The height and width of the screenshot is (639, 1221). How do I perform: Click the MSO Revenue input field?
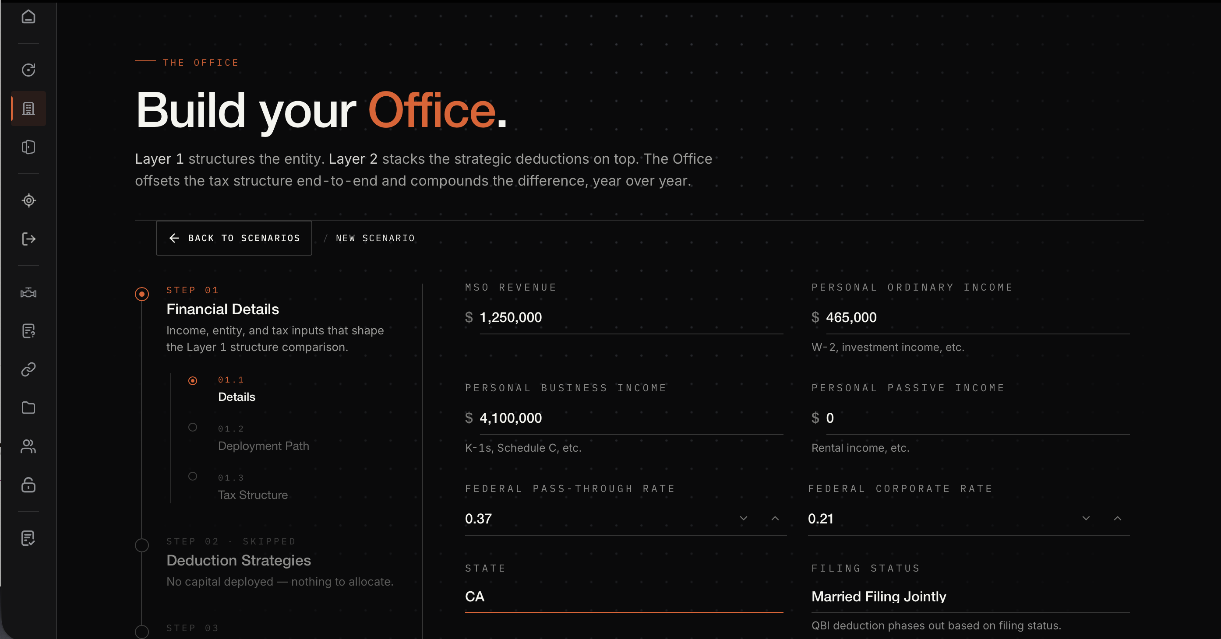click(x=631, y=317)
